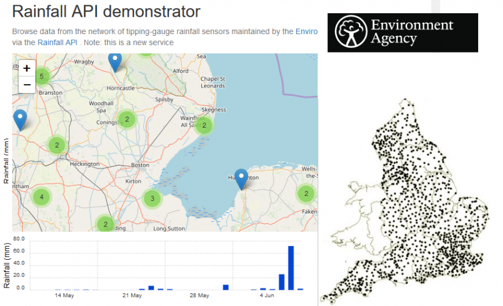Open the 2-station cluster above Heckington
This screenshot has width=503, height=306.
pos(57,145)
